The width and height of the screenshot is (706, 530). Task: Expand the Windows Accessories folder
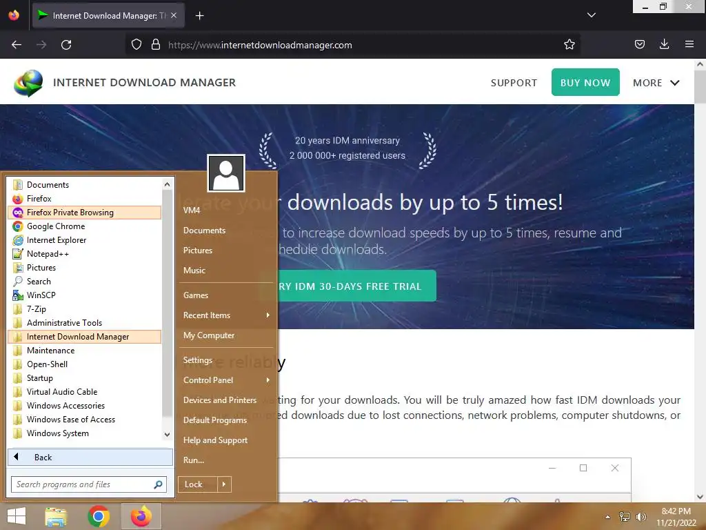pyautogui.click(x=84, y=406)
